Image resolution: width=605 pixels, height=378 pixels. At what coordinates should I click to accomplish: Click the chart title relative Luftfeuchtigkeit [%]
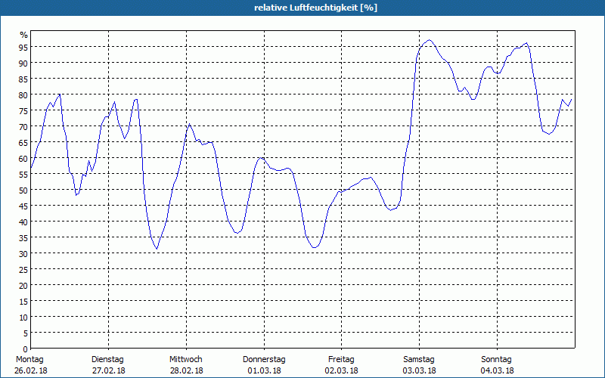click(315, 8)
